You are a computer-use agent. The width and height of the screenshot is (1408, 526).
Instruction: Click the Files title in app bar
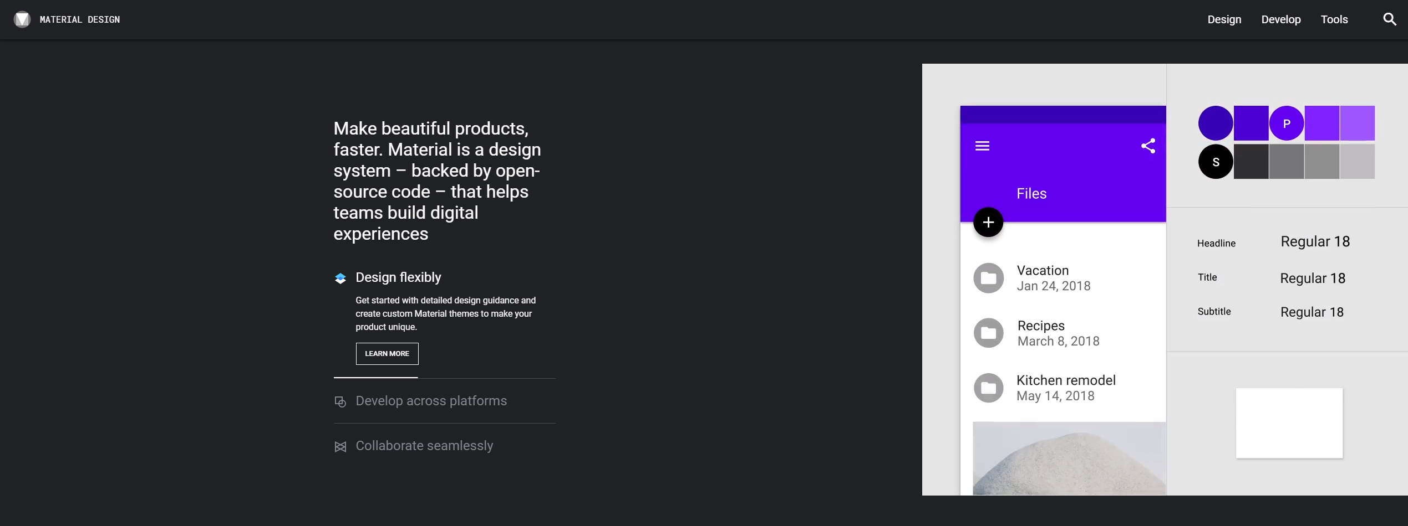coord(1031,194)
